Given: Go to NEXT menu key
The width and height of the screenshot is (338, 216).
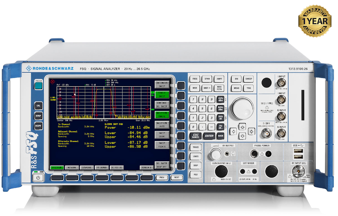Looking at the screenshot, I should point(177,177).
